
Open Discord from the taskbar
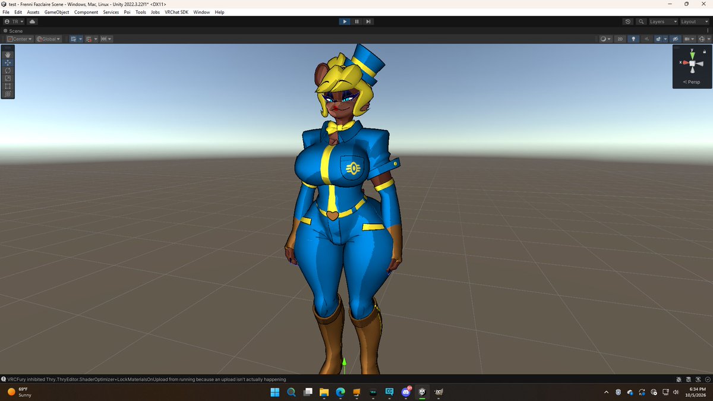tap(406, 392)
